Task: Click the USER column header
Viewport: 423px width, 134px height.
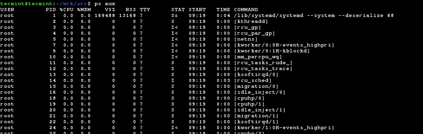Action: click(7, 9)
